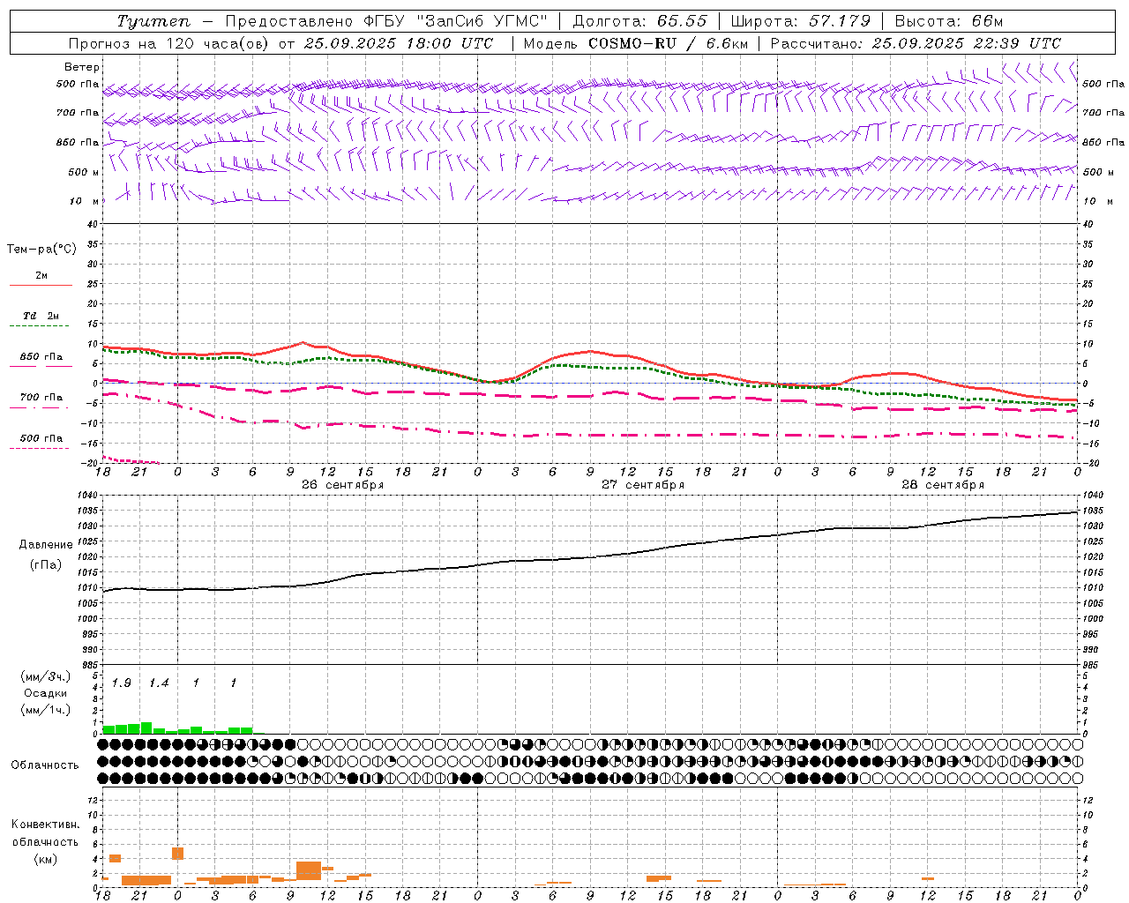Screen dimensions: 1129x903
Task: Click the 'Рассчитано: 25.09.2025 22:39 UTC' timestamp
Action: coord(916,43)
